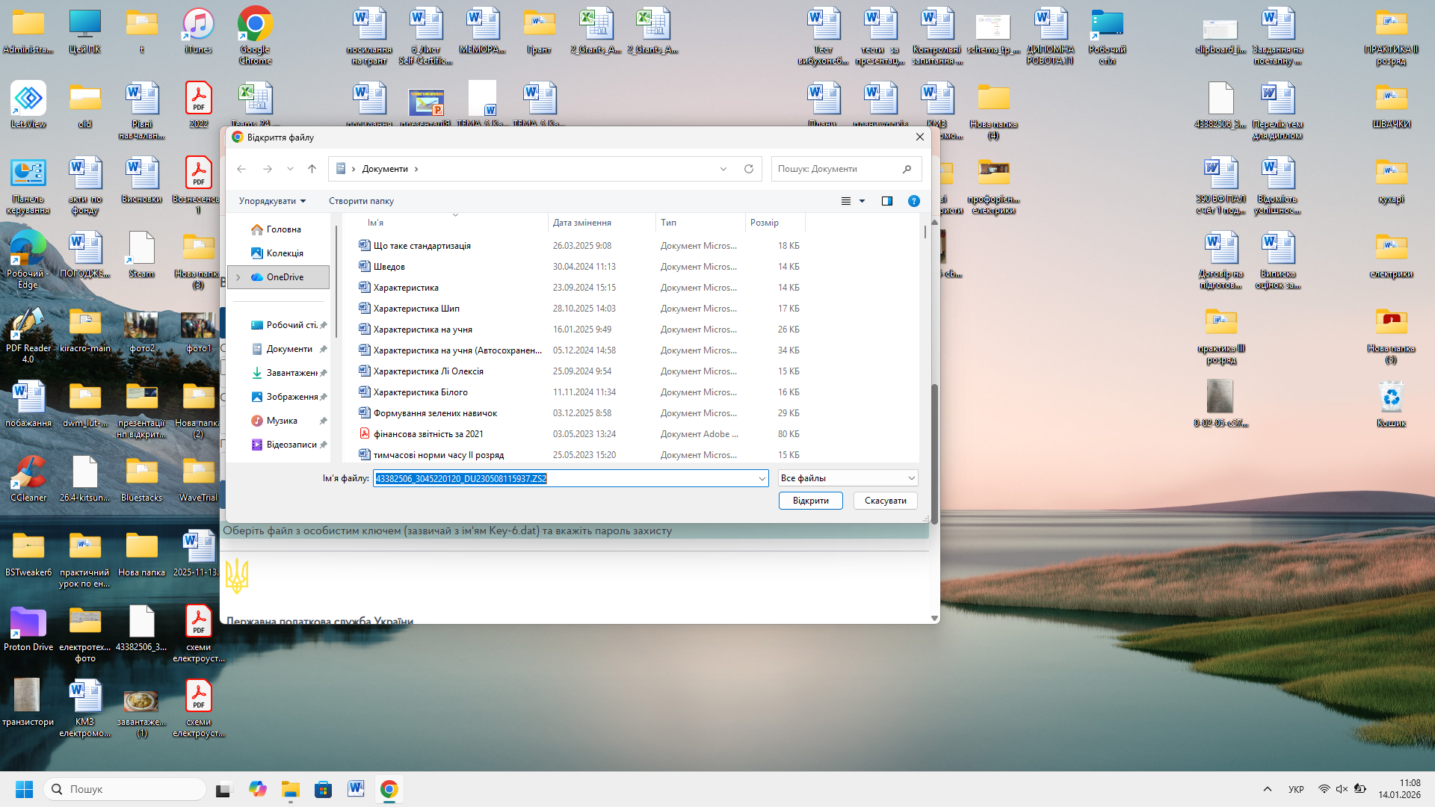Open the Упорядкувати menu
This screenshot has width=1435, height=807.
tap(272, 201)
